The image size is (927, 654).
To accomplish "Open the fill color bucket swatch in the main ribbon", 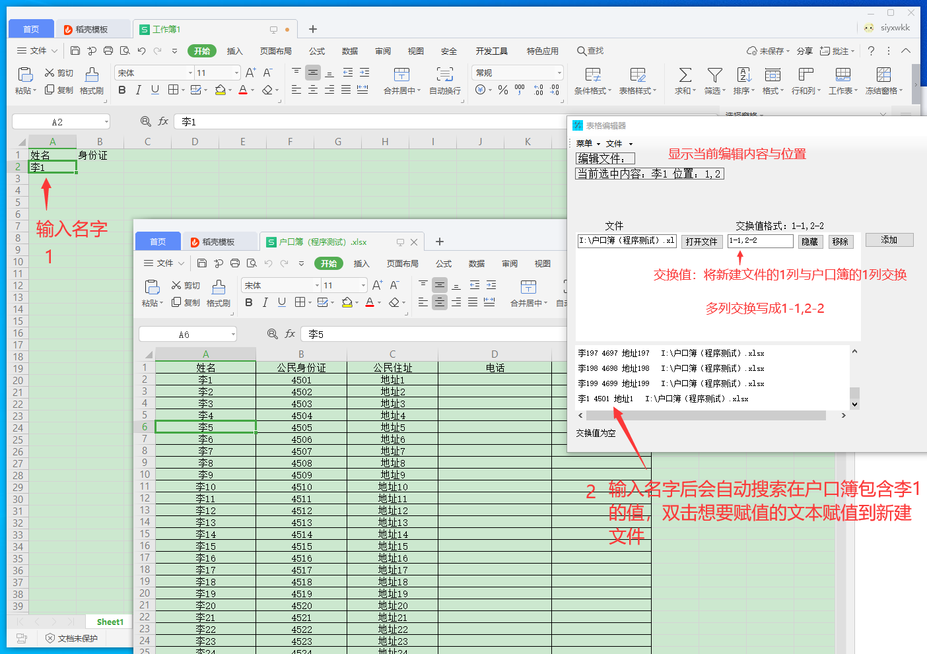I will coord(221,90).
